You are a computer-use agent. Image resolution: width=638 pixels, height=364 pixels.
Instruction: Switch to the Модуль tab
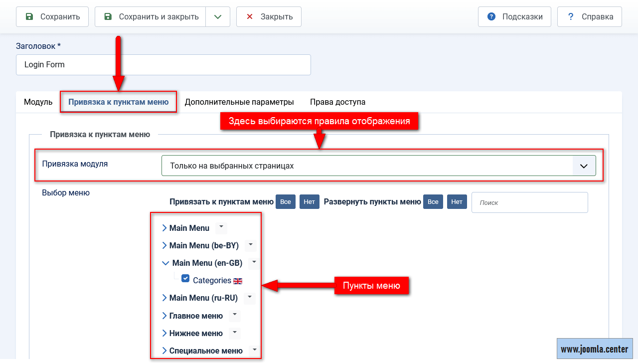click(38, 102)
